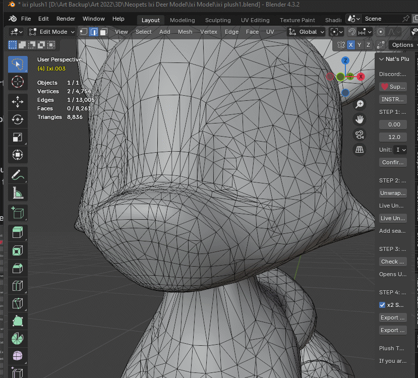
Task: Select the Measure ruler tool
Action: (x=18, y=193)
